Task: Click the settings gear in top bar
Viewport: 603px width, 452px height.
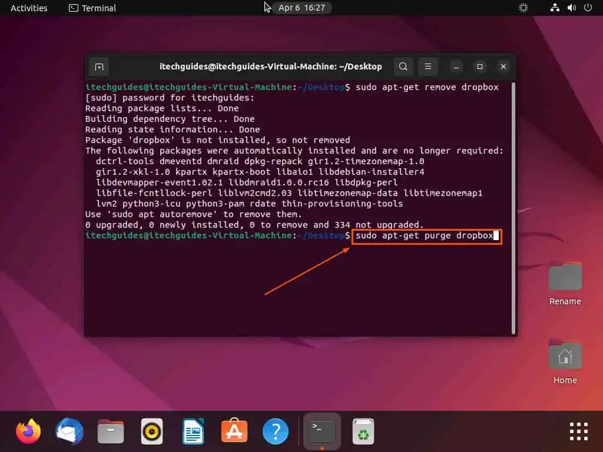Action: pos(523,8)
